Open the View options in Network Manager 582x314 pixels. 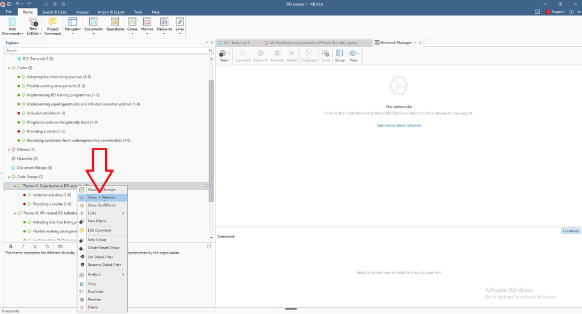[x=354, y=56]
